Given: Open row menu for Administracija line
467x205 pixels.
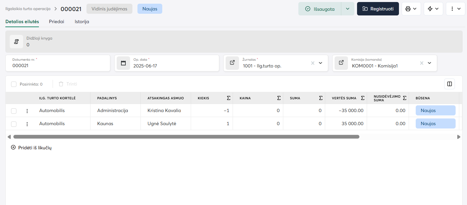Looking at the screenshot, I should pyautogui.click(x=27, y=111).
